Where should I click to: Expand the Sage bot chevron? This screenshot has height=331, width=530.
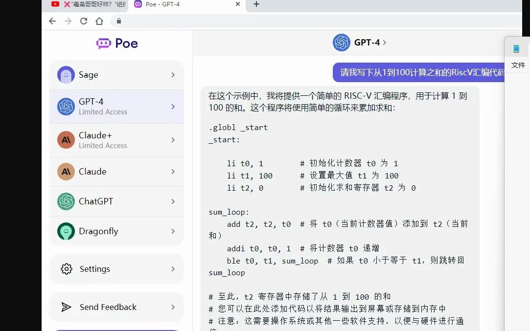172,74
